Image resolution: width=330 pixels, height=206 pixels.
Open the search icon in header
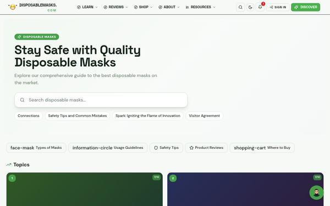tap(240, 7)
